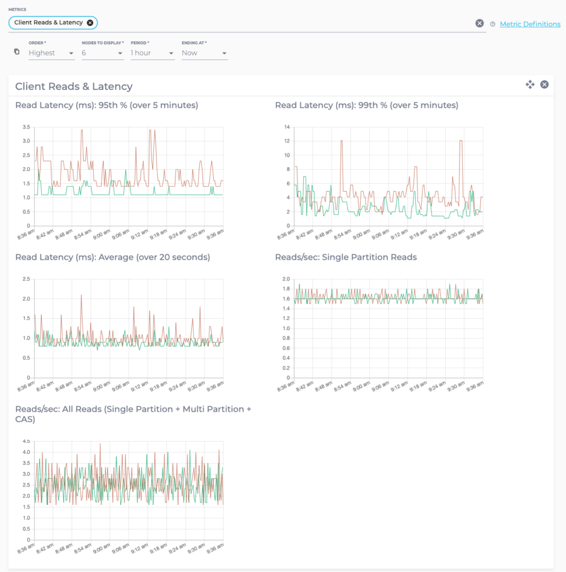Clear all metrics with the gray X icon
Image resolution: width=566 pixels, height=572 pixels.
tap(479, 23)
